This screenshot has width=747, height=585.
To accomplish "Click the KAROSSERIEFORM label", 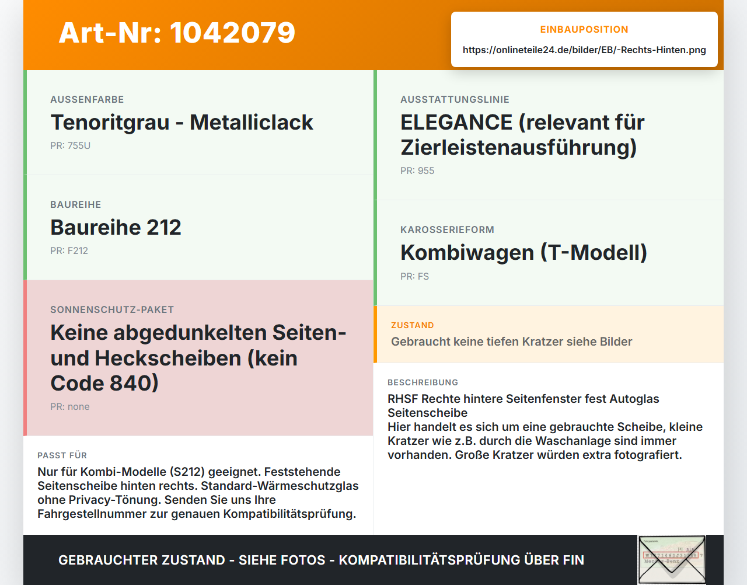I will (x=447, y=230).
